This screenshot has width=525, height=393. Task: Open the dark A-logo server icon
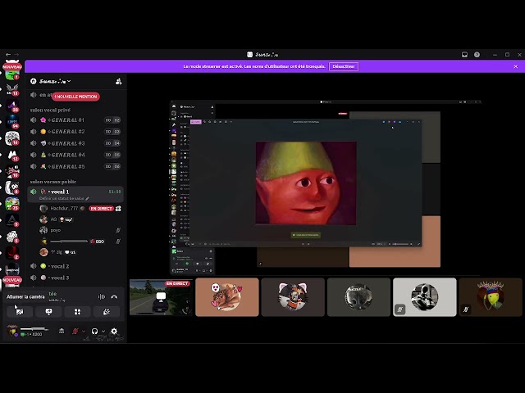click(12, 220)
